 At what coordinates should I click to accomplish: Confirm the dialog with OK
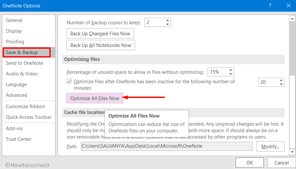(x=250, y=163)
